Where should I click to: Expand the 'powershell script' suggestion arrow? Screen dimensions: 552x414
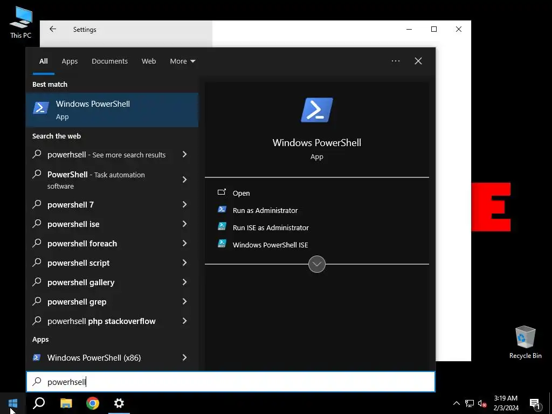pyautogui.click(x=184, y=263)
